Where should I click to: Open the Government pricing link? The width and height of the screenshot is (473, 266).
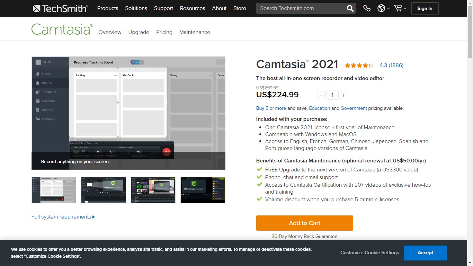(354, 108)
